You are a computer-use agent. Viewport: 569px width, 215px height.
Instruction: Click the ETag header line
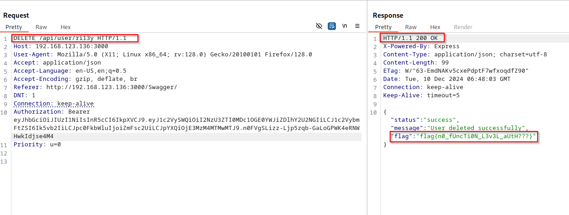point(456,71)
